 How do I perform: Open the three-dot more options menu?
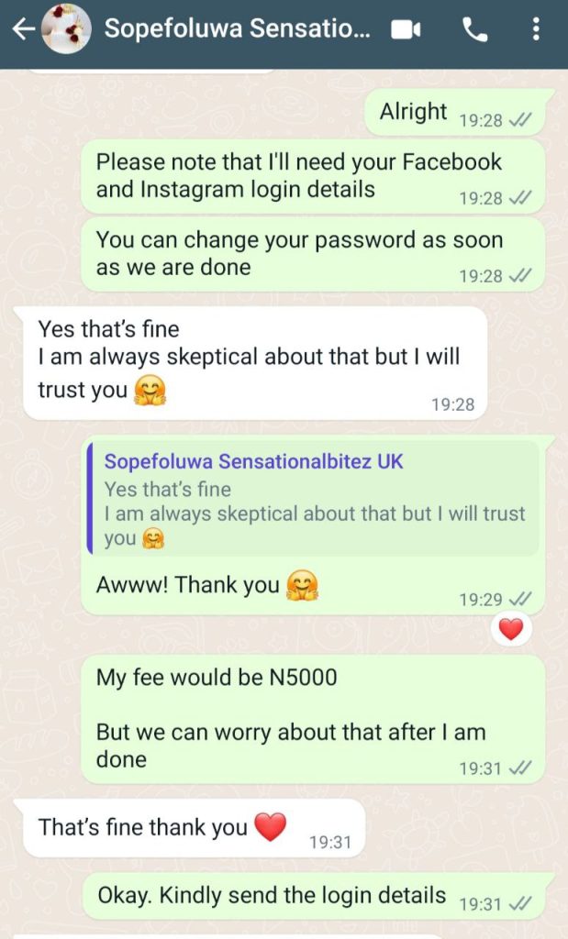click(536, 28)
